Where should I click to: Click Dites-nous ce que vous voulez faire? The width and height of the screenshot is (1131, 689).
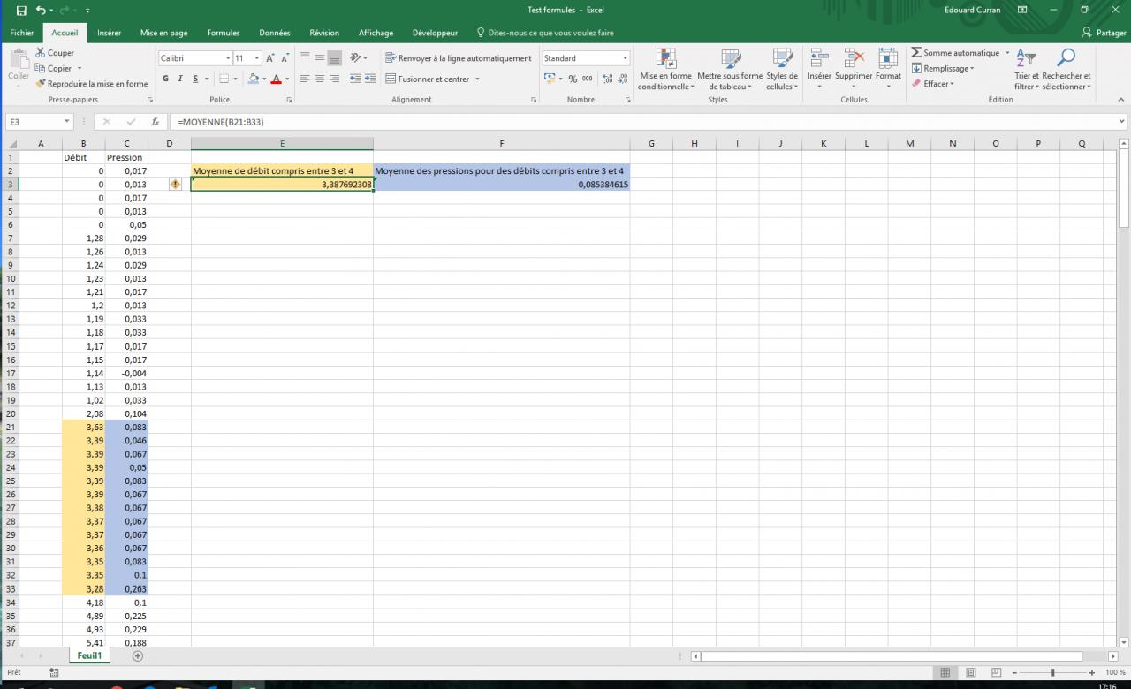point(545,33)
